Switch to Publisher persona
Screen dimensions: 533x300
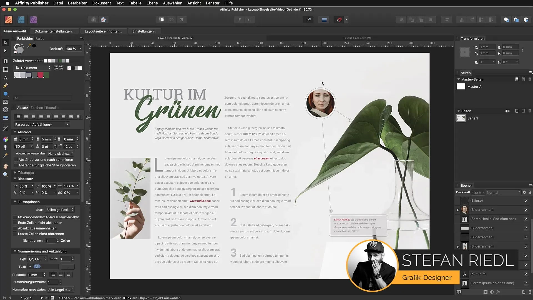click(9, 20)
